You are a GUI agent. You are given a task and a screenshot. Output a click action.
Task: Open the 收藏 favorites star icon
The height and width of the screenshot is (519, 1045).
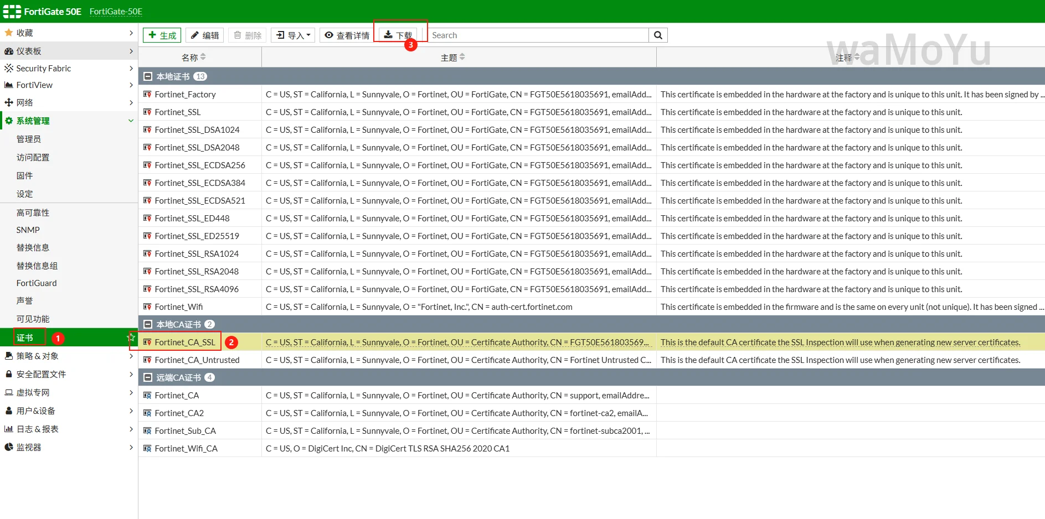pyautogui.click(x=9, y=33)
